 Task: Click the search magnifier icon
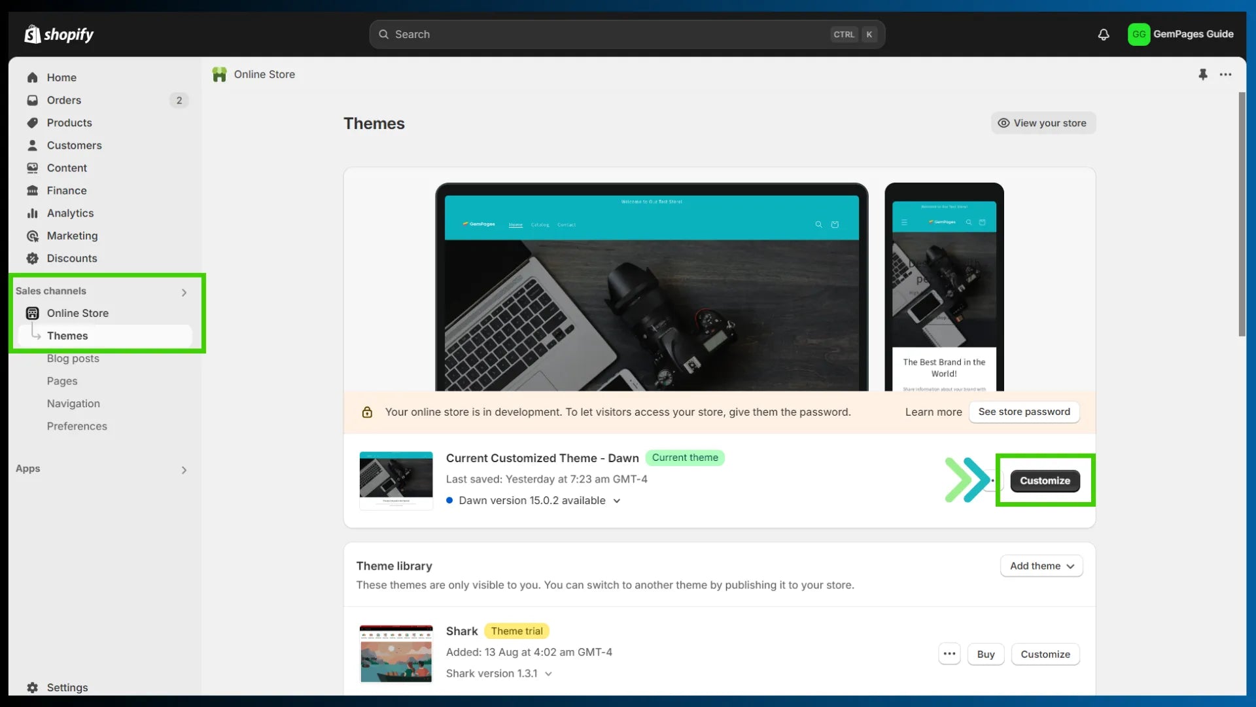[x=384, y=34]
